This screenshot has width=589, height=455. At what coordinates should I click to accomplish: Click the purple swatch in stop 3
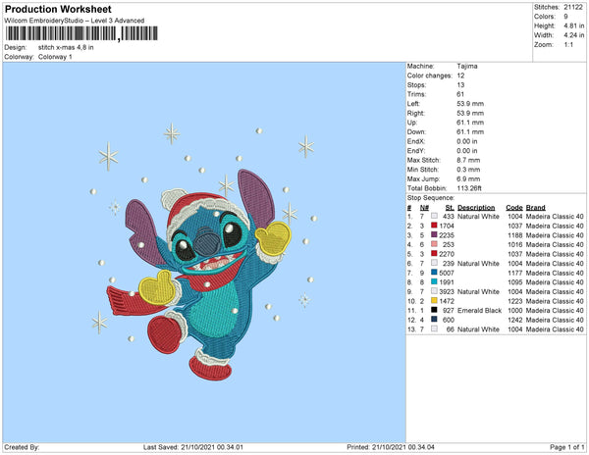pos(434,234)
